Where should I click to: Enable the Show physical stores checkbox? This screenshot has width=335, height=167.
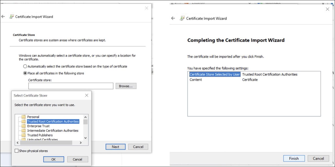[x=17, y=151]
